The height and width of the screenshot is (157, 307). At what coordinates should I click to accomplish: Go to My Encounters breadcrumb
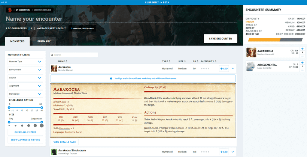pyautogui.click(x=23, y=10)
